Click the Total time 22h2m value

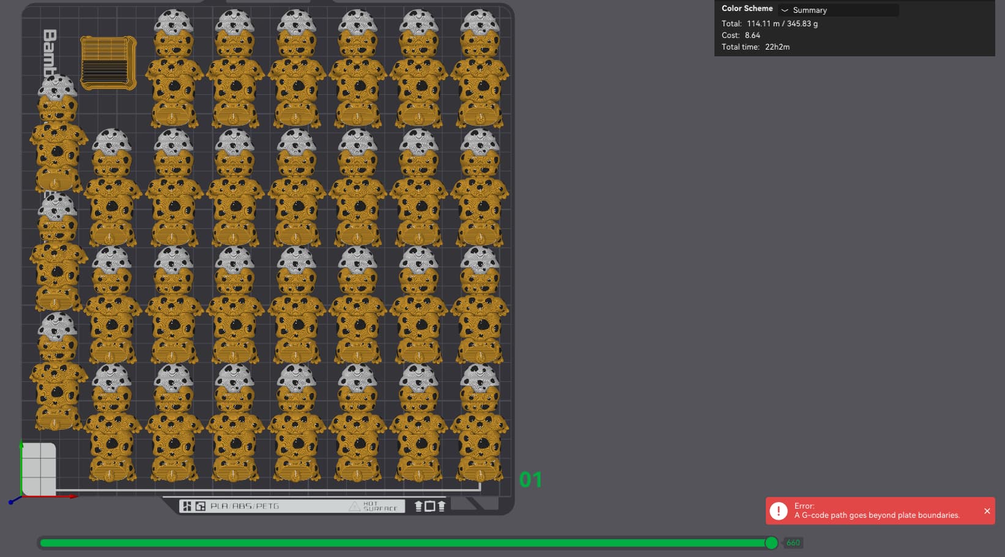click(x=777, y=47)
